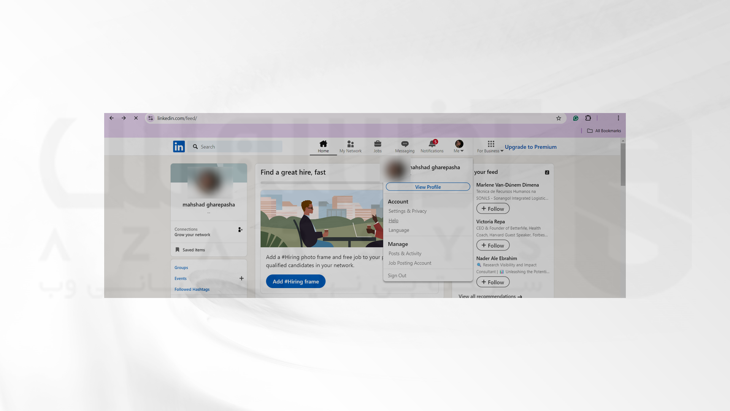The width and height of the screenshot is (730, 411).
Task: Click Add #Hiring frame button
Action: [296, 281]
